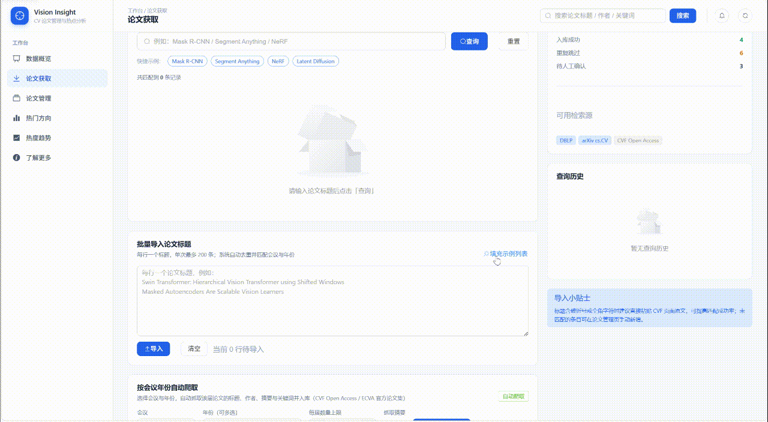Screen dimensions: 768x422
Task: Select the 论文获取 sidebar item
Action: [58, 79]
